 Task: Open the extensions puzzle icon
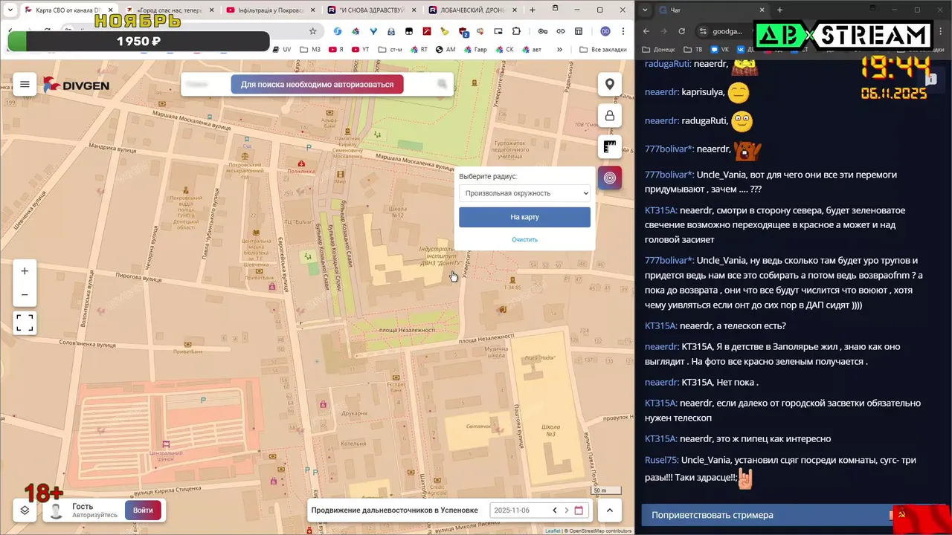(516, 31)
